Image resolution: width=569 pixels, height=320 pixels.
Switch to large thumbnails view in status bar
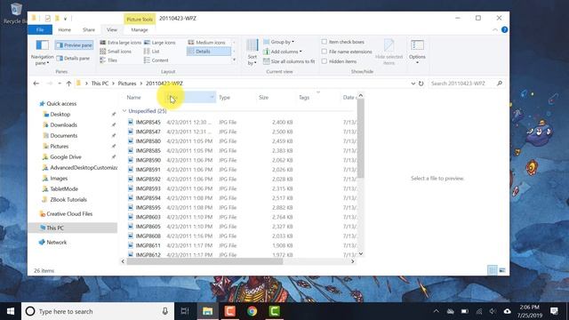[502, 270]
